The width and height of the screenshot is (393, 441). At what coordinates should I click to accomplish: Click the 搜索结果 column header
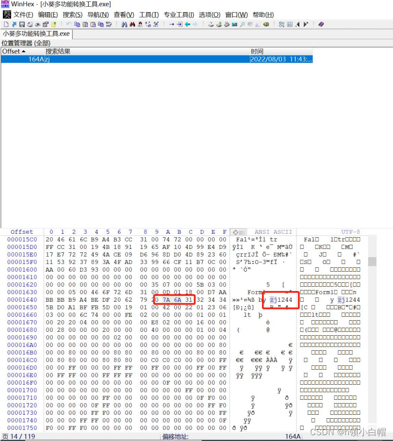147,51
